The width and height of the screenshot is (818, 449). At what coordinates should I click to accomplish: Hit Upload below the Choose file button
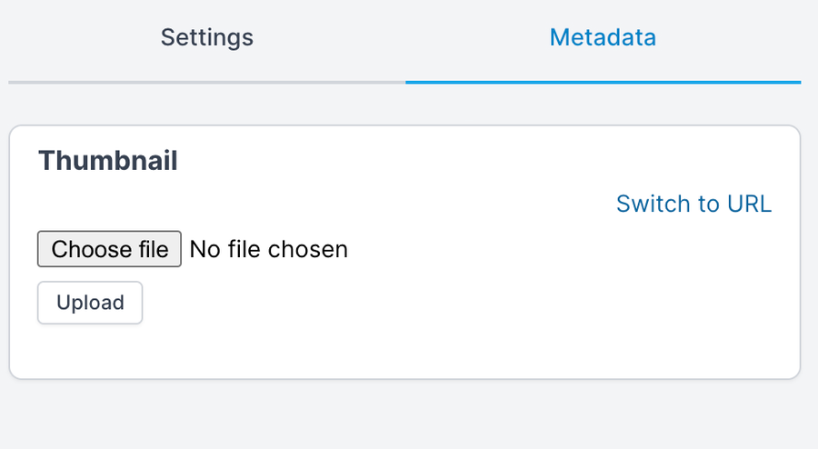click(90, 303)
